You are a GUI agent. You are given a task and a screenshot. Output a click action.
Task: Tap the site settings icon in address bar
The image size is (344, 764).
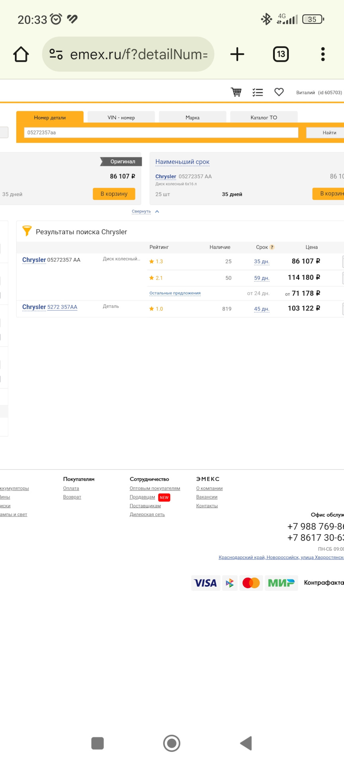56,54
